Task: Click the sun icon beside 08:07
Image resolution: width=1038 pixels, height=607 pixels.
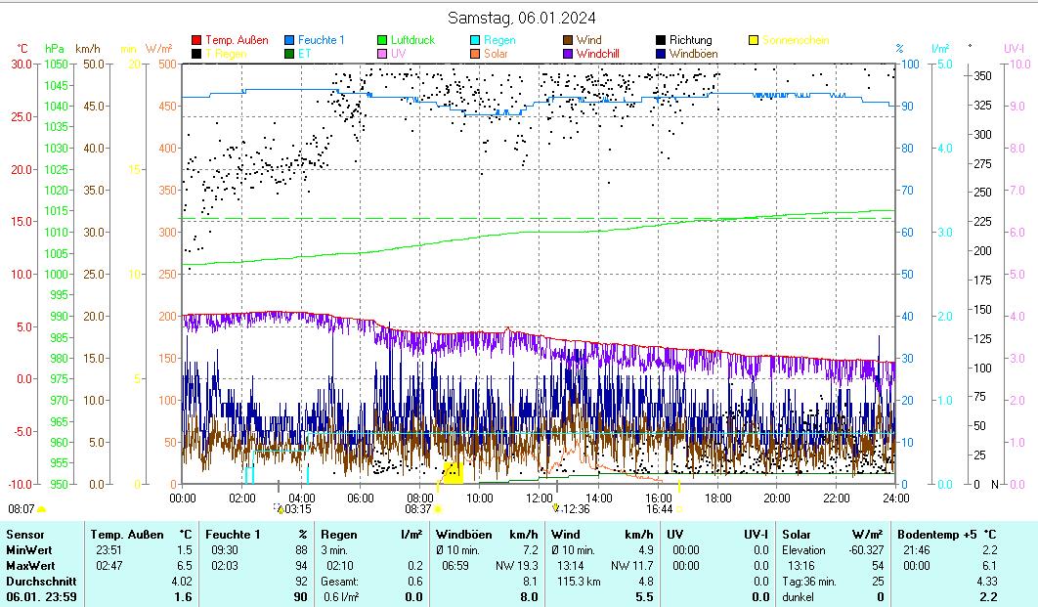Action: [41, 509]
